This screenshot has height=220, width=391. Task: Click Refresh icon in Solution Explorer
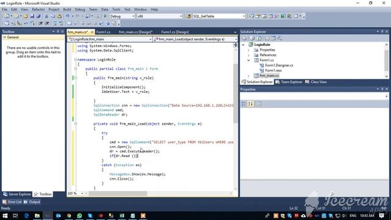point(259,38)
